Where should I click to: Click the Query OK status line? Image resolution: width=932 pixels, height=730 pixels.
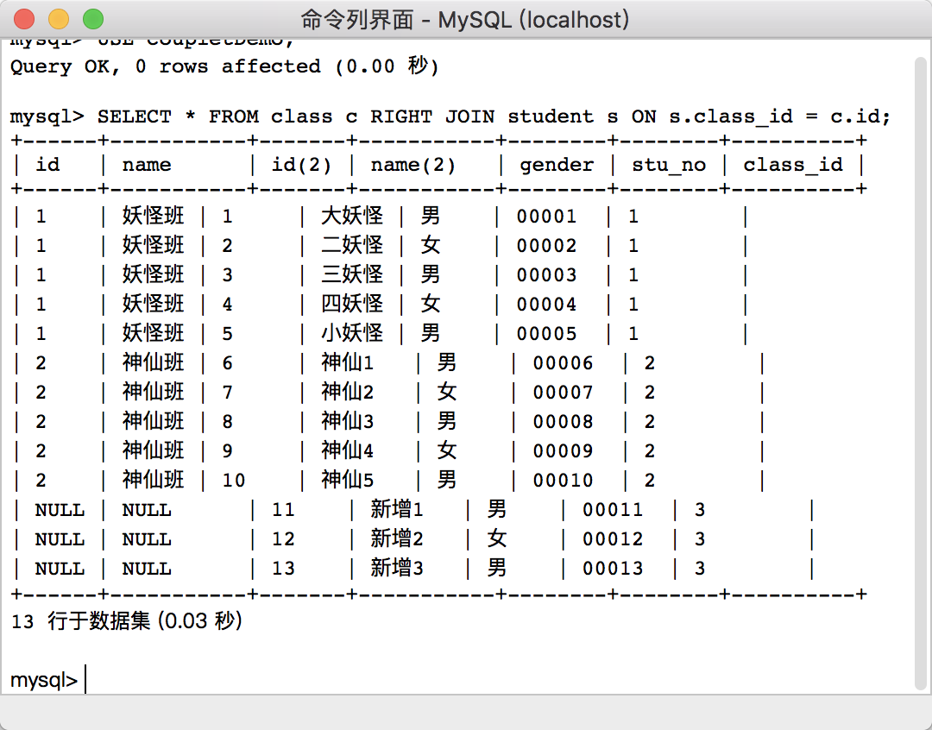pos(224,66)
